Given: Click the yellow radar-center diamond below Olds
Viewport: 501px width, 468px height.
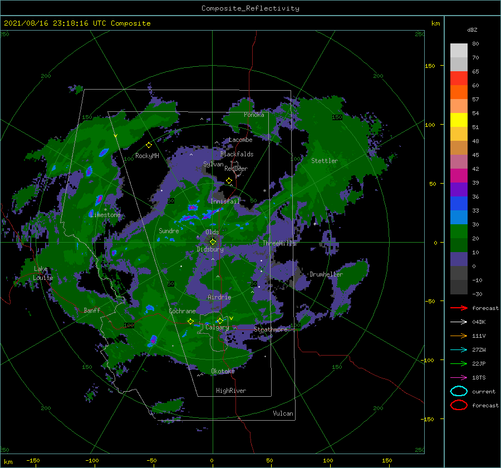Looking at the screenshot, I should tap(213, 242).
